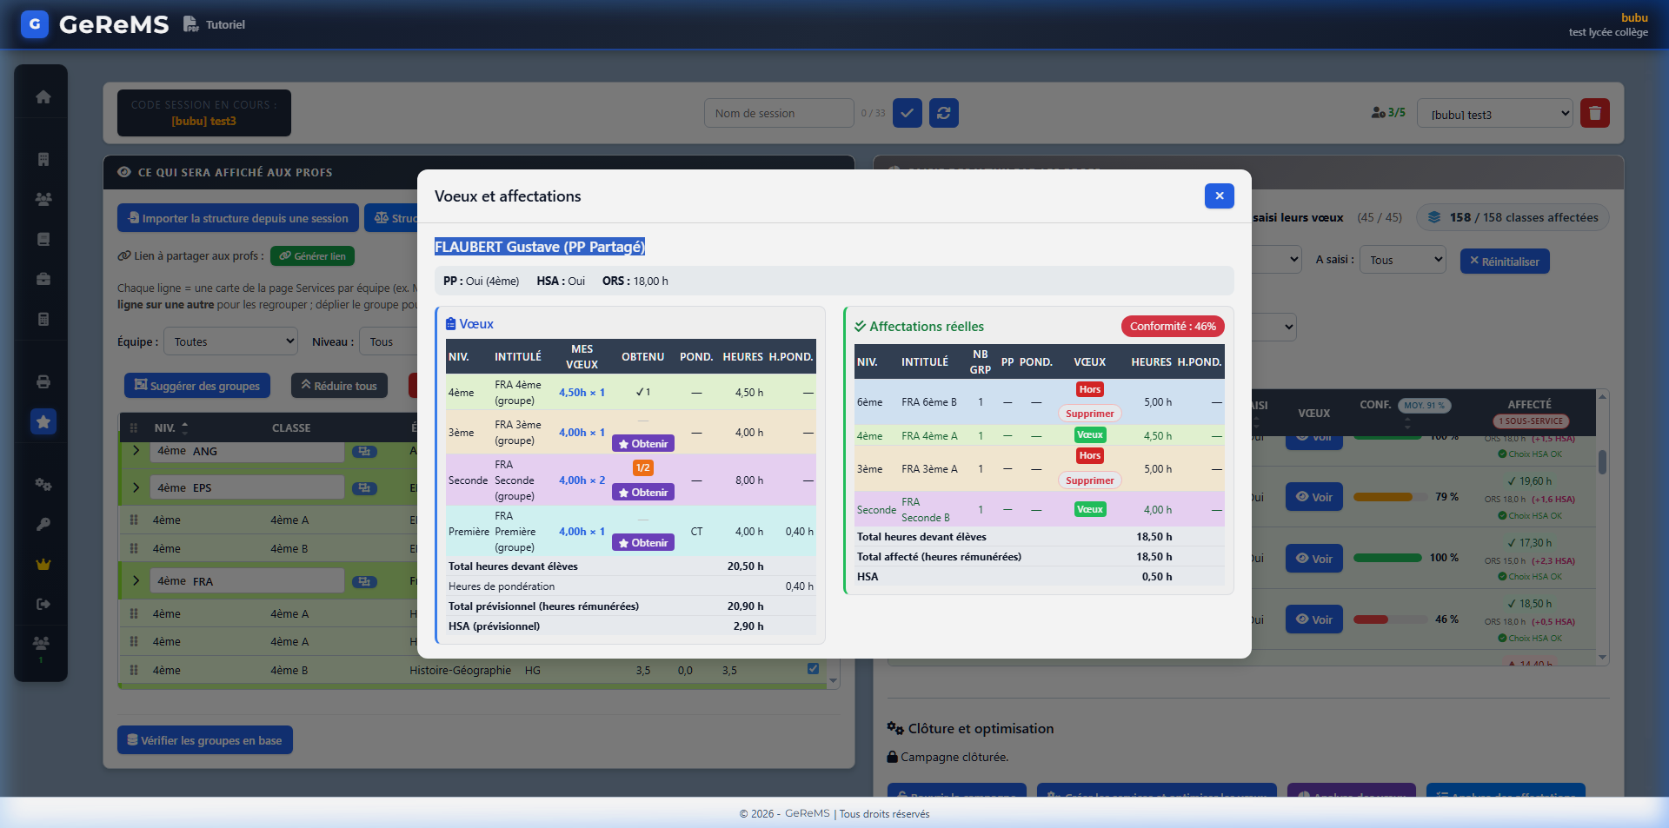The height and width of the screenshot is (828, 1669).
Task: Select the highlighted star icon in sidebar
Action: [x=43, y=421]
